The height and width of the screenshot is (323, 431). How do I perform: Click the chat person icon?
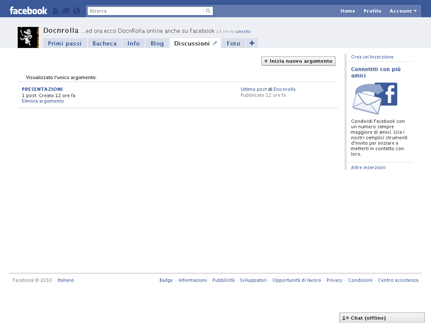point(345,318)
